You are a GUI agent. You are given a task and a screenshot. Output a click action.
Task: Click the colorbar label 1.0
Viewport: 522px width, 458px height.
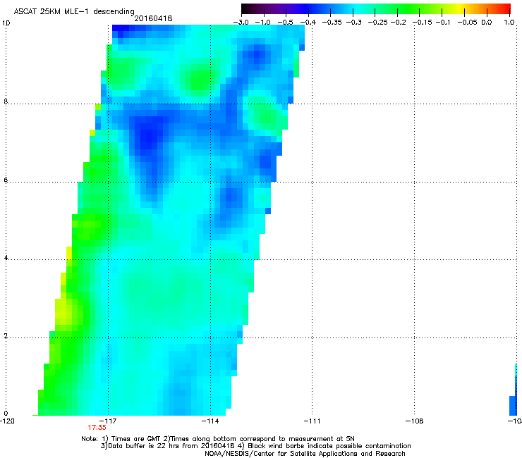tap(509, 23)
